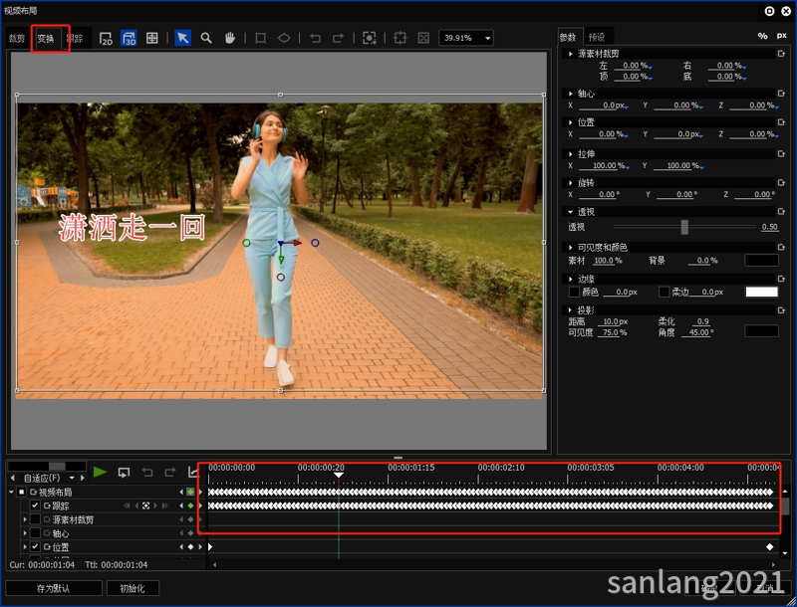Click the tracking analyze icon in 跟踪 row
The width and height of the screenshot is (797, 607).
tap(145, 506)
